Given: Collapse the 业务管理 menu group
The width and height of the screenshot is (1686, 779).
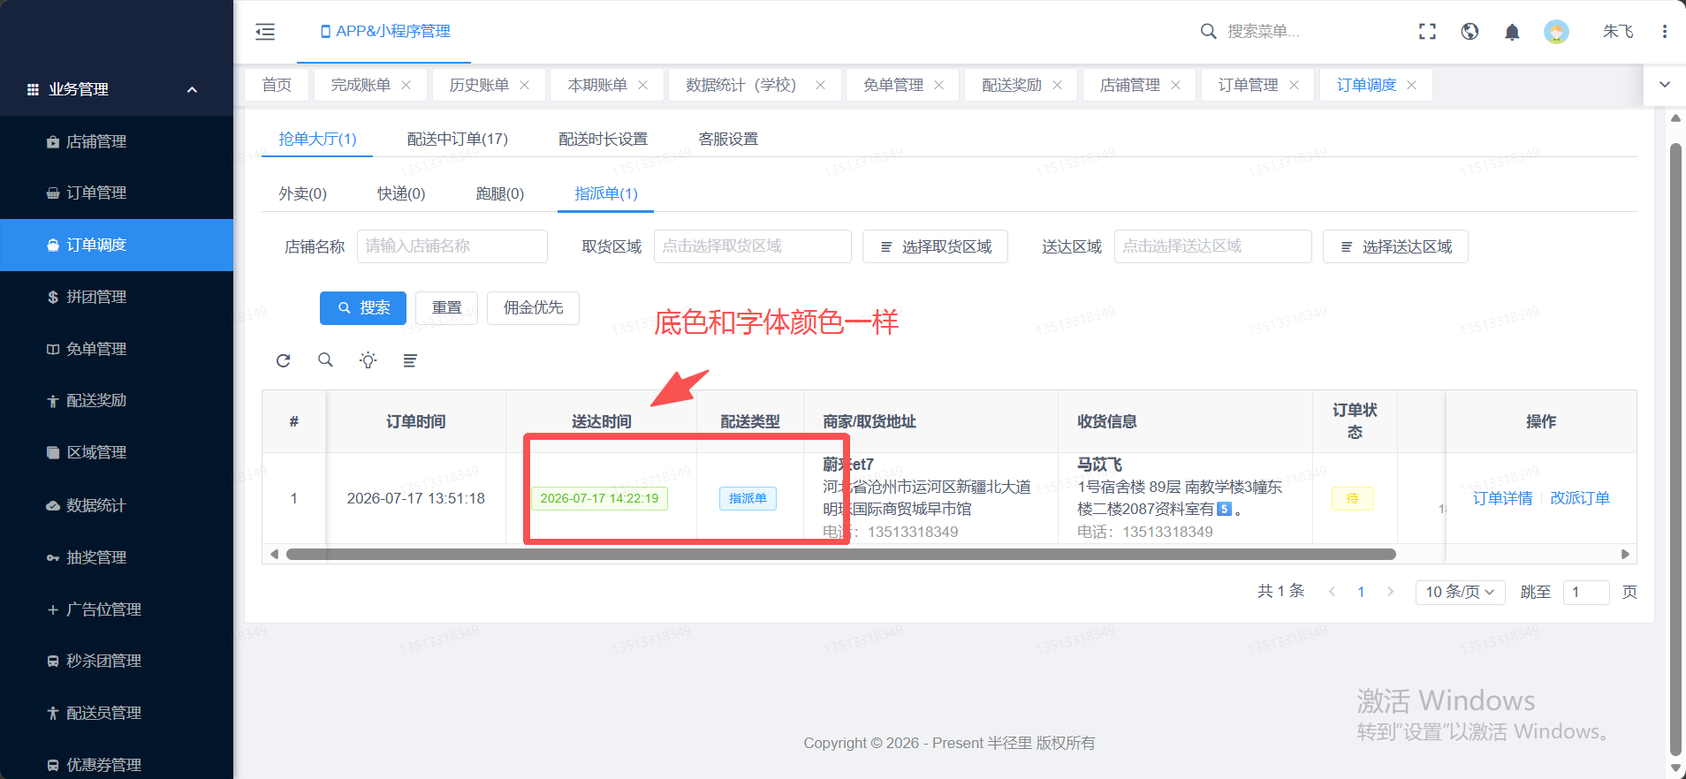Looking at the screenshot, I should tap(192, 89).
